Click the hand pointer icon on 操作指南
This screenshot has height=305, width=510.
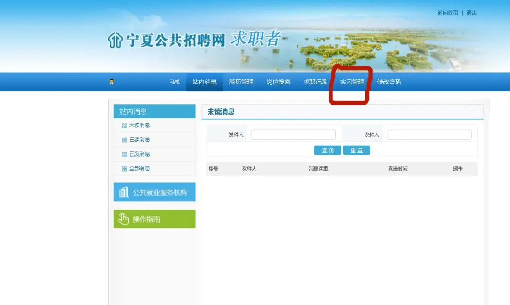click(x=124, y=219)
